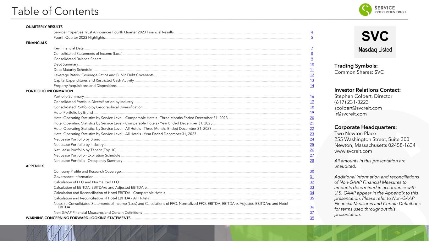Go to page 7 for Key Financial Data
Viewport: 429px width, 241px height.
(x=311, y=48)
